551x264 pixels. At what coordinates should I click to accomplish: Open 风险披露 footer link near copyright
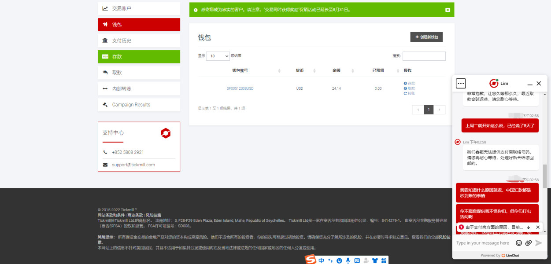pos(153,215)
